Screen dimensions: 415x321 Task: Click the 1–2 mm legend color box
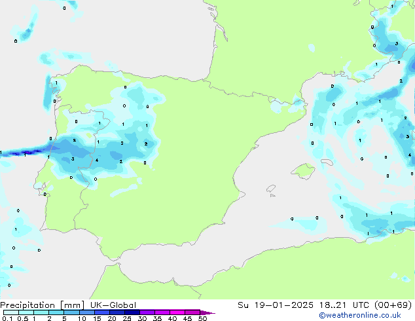click(41, 312)
